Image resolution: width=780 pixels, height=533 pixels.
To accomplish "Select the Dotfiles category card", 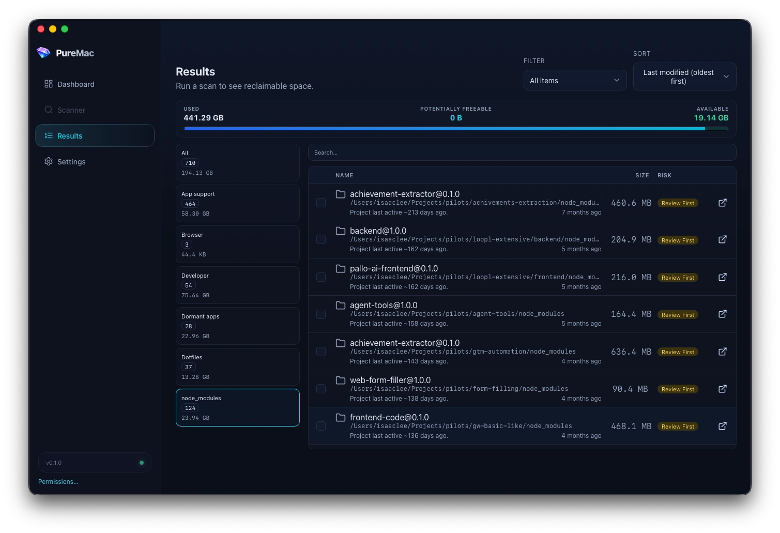I will tap(238, 367).
